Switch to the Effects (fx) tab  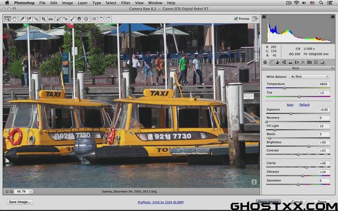coord(303,62)
